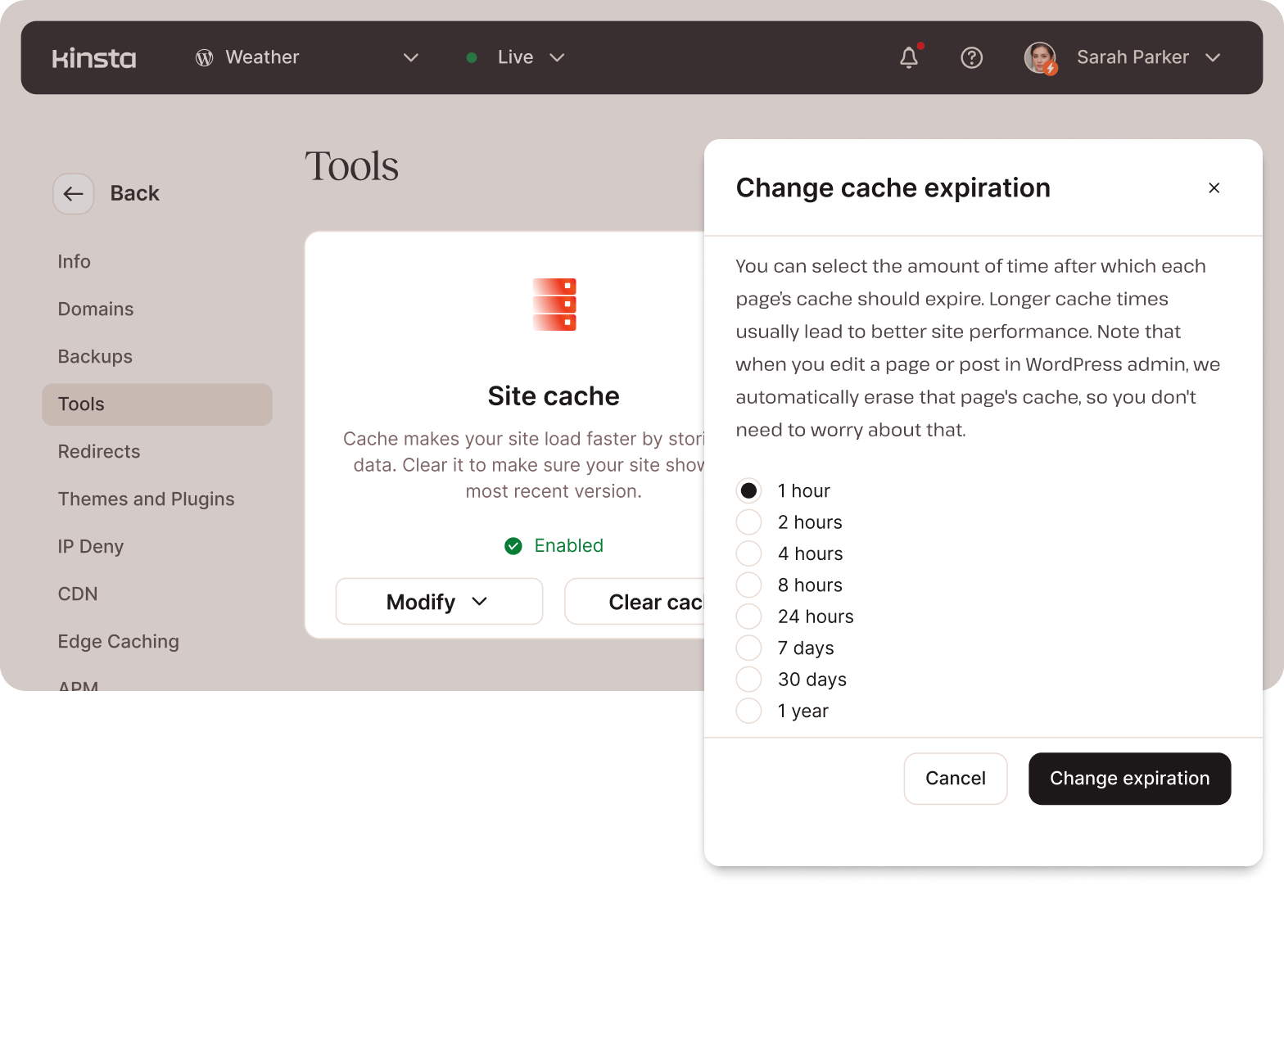Go to Domains in the sidebar

96,309
